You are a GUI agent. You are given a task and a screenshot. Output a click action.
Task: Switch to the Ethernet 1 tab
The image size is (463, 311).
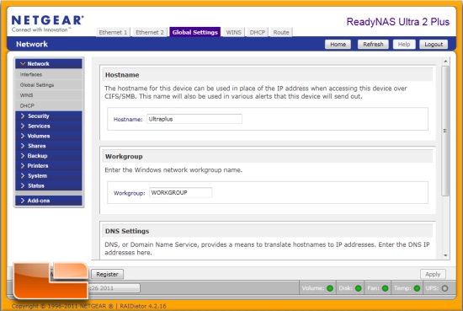[113, 32]
